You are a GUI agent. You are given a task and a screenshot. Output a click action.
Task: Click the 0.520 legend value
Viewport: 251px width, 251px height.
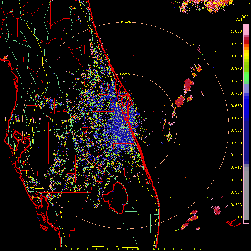point(236,143)
